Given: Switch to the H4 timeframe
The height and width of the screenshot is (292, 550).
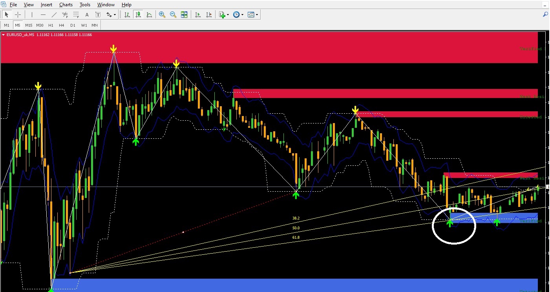Looking at the screenshot, I should [62, 25].
